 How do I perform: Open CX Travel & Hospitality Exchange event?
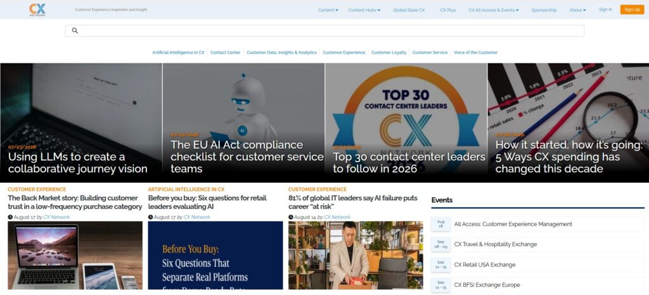[x=496, y=244]
